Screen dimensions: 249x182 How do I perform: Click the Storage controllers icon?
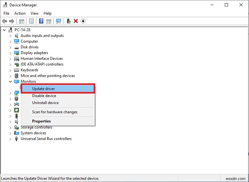[x=17, y=127]
